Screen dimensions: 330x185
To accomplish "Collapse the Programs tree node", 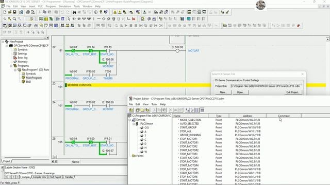I will pyautogui.click(x=11, y=66).
